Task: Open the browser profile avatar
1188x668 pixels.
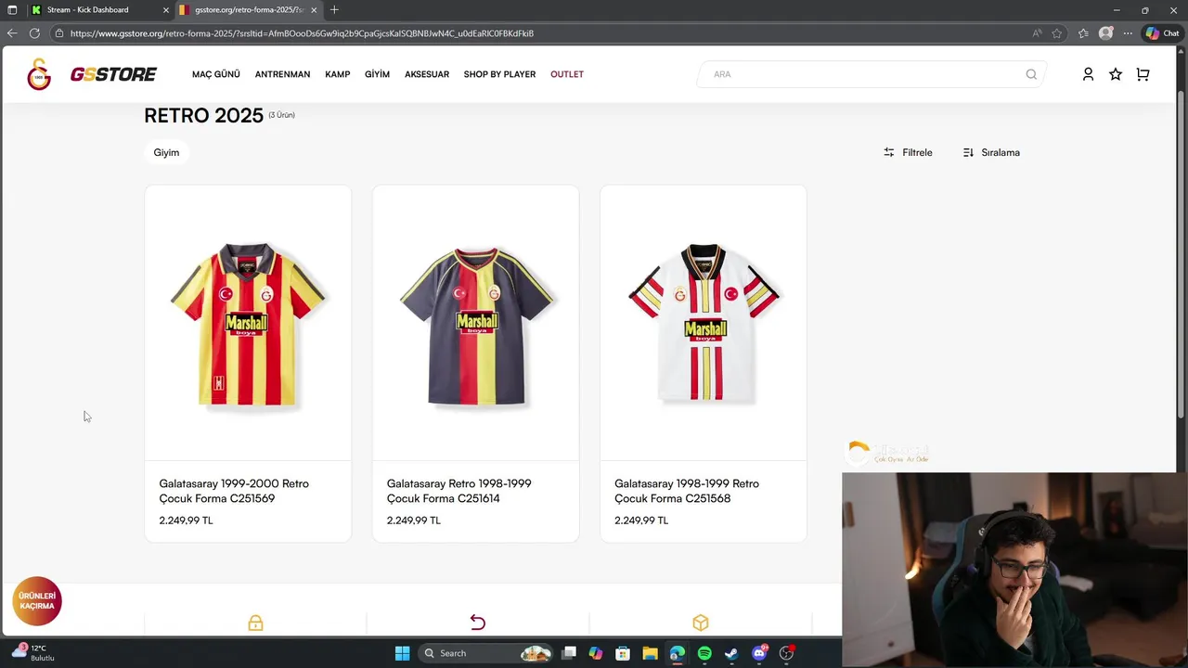Action: tap(1105, 33)
